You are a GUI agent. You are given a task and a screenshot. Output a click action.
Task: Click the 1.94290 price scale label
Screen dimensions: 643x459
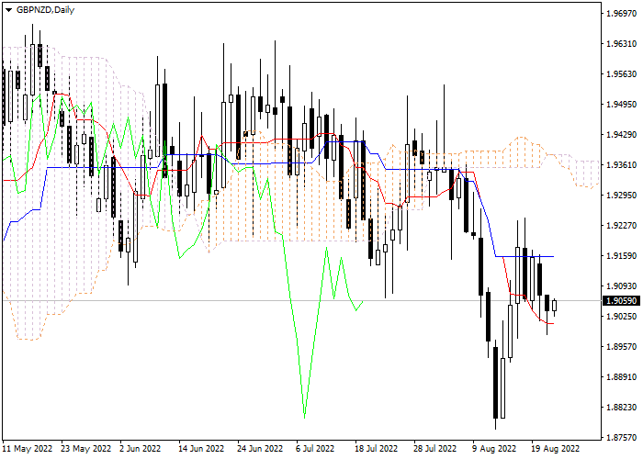(x=621, y=135)
